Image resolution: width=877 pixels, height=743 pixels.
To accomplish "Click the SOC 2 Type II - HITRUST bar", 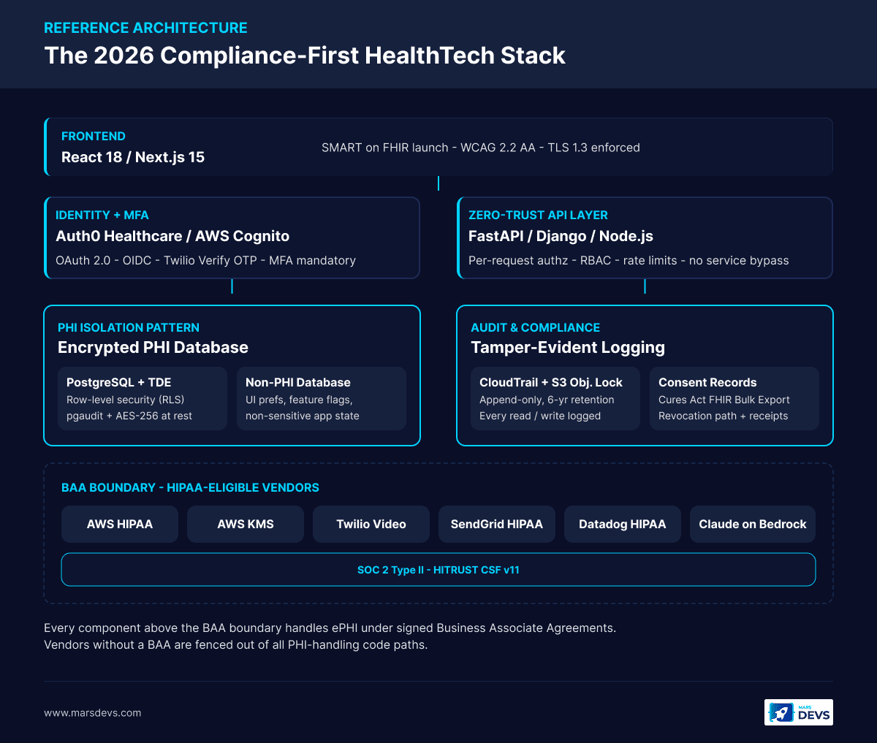I will (x=438, y=569).
